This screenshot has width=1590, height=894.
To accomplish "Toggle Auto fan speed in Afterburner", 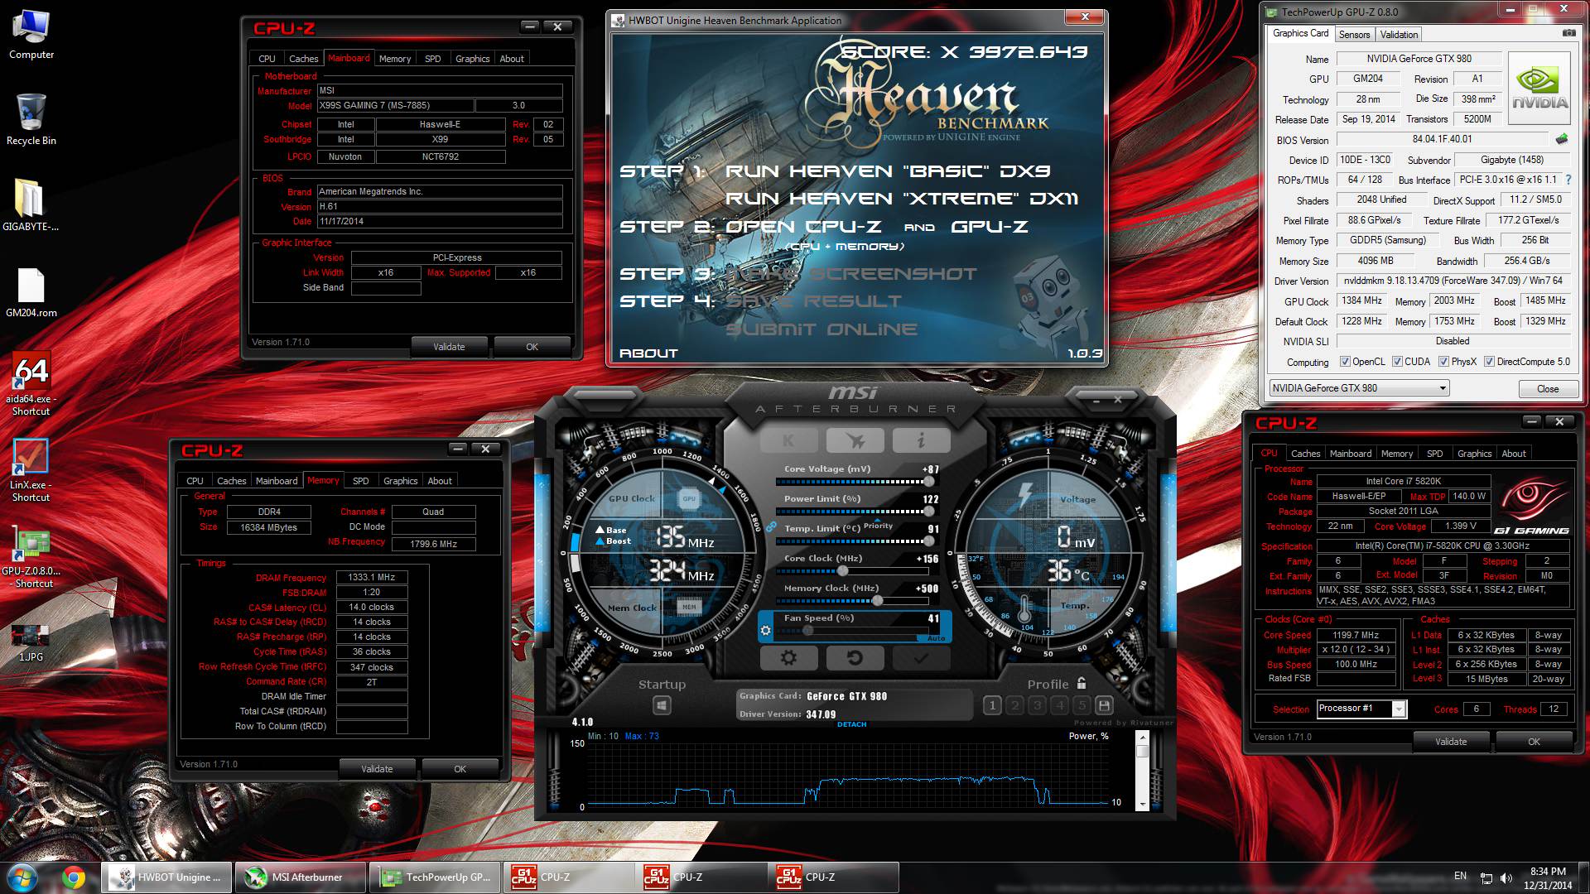I will (x=936, y=638).
